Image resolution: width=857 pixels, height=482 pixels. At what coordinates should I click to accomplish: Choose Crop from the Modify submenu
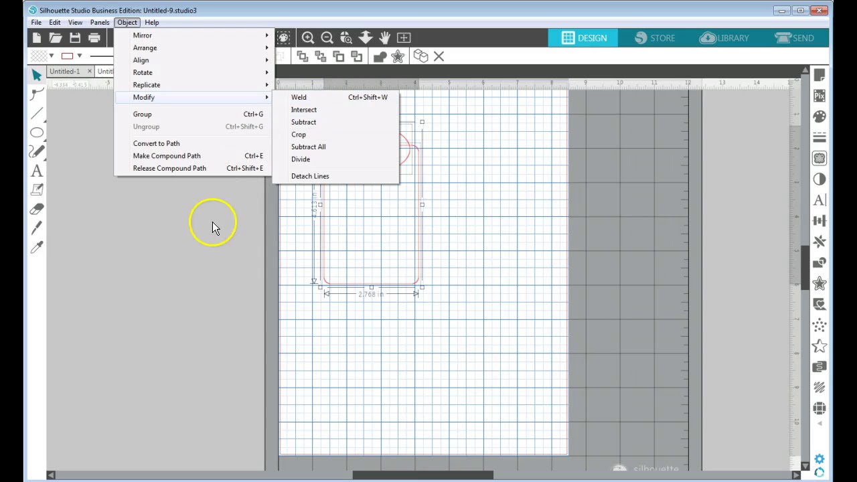335,135
